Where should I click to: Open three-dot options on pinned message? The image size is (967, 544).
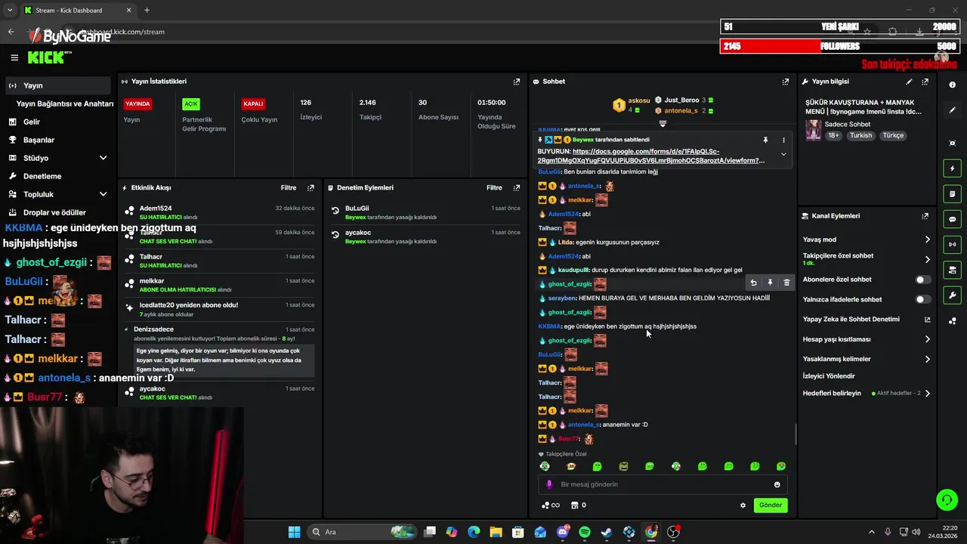pos(783,140)
